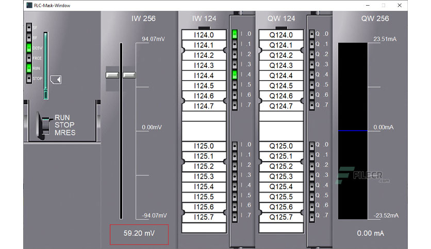Click the green RUN status LED
Viewport: 431px width, 249px height.
coord(29,68)
